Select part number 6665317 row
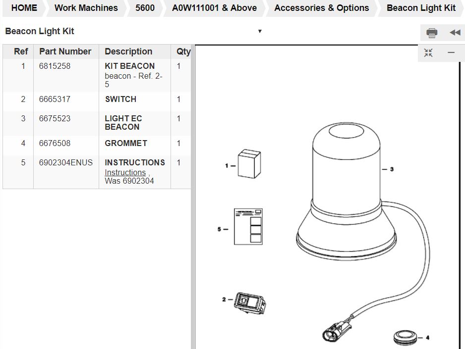 55,99
